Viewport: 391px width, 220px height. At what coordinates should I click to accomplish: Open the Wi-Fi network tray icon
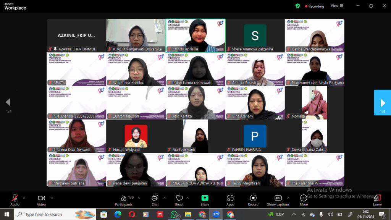[x=303, y=214]
